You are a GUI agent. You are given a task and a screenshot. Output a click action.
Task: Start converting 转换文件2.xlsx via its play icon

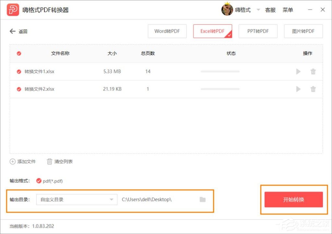pos(298,89)
